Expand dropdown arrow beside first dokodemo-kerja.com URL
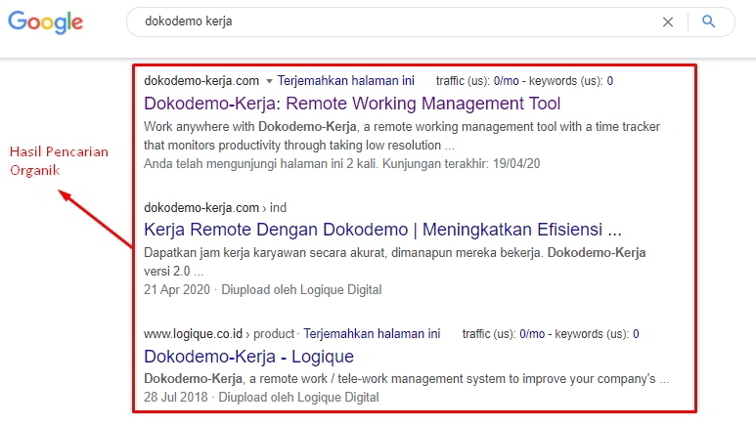Image resolution: width=756 pixels, height=426 pixels. 269,81
